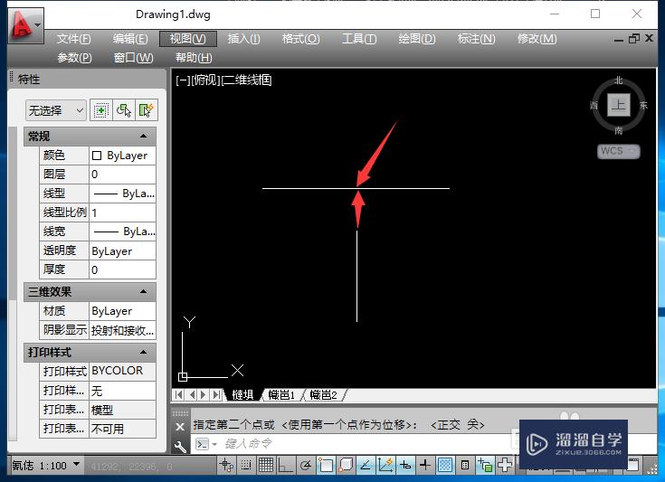Screen dimensions: 665x482
Task: Click the ViewCube 上 (top) face
Action: (x=618, y=105)
